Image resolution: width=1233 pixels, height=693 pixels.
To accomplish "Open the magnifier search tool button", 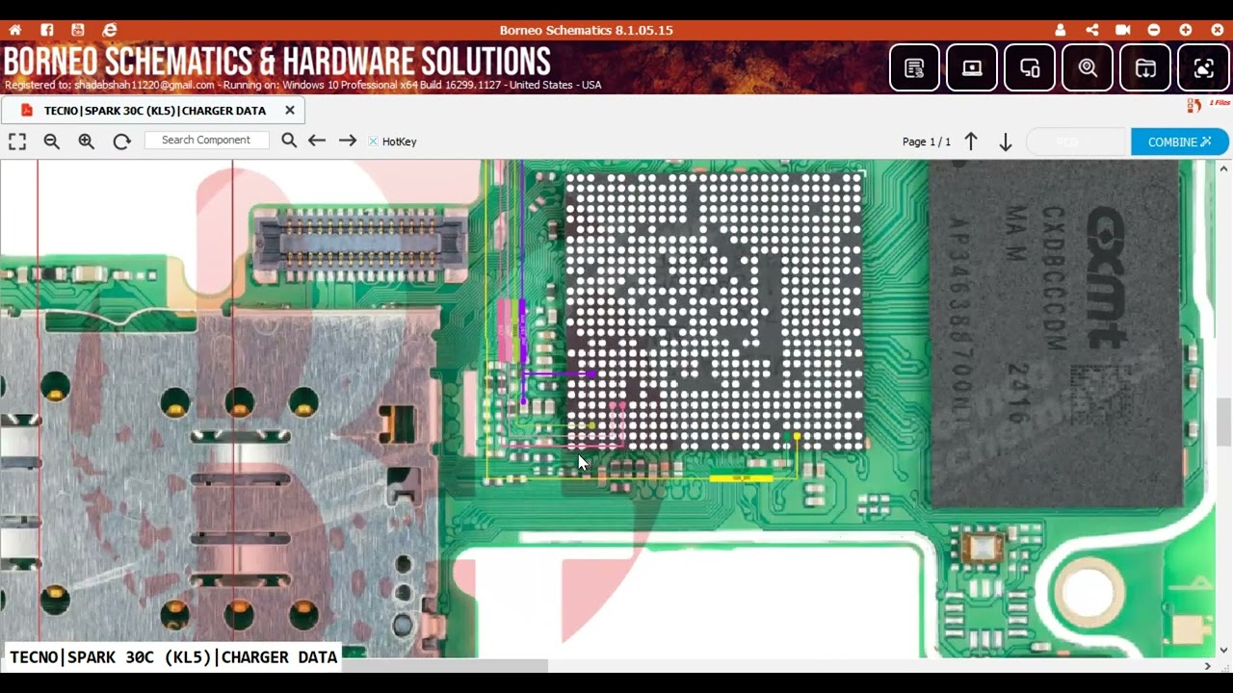I will pos(1088,68).
